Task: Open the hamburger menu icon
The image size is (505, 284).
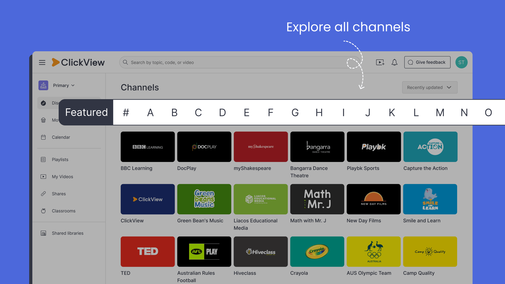Action: coord(42,62)
